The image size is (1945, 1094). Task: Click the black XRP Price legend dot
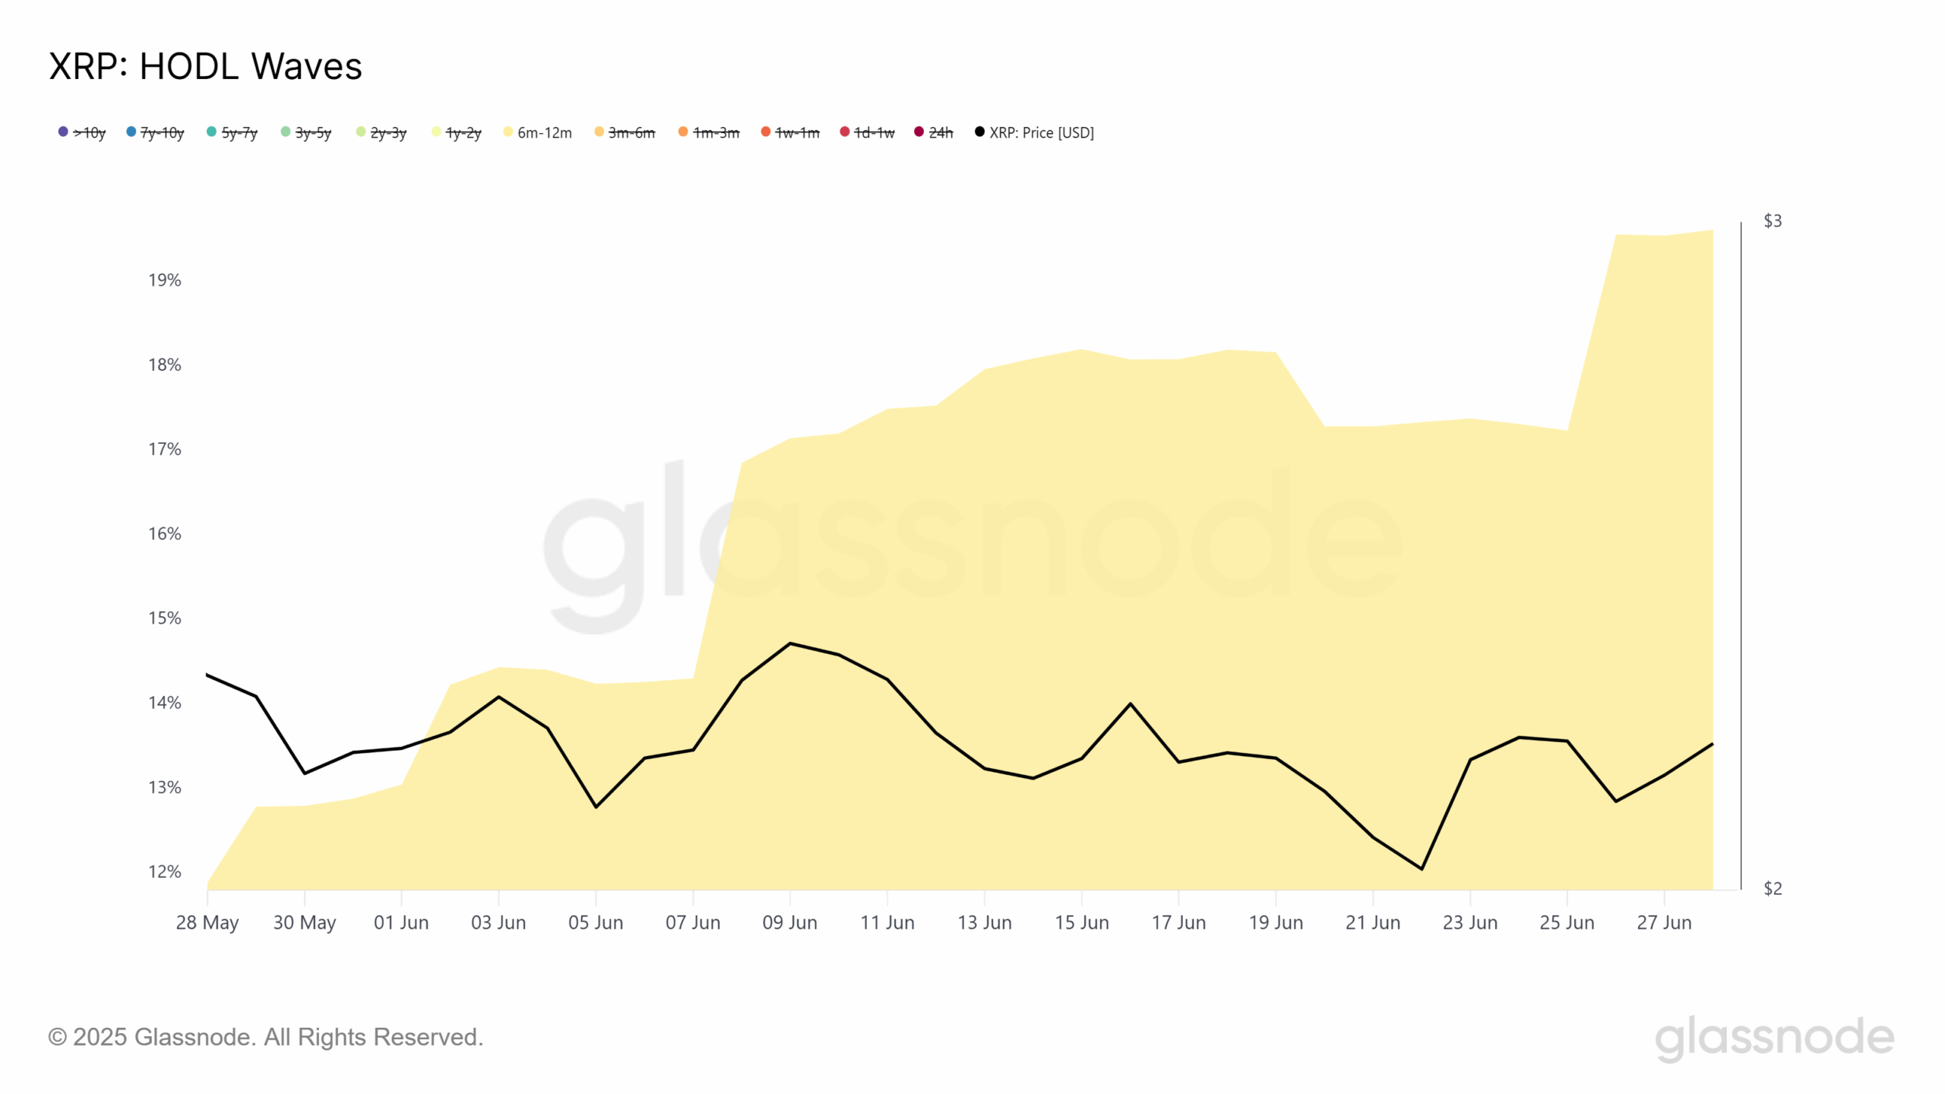[x=979, y=132]
